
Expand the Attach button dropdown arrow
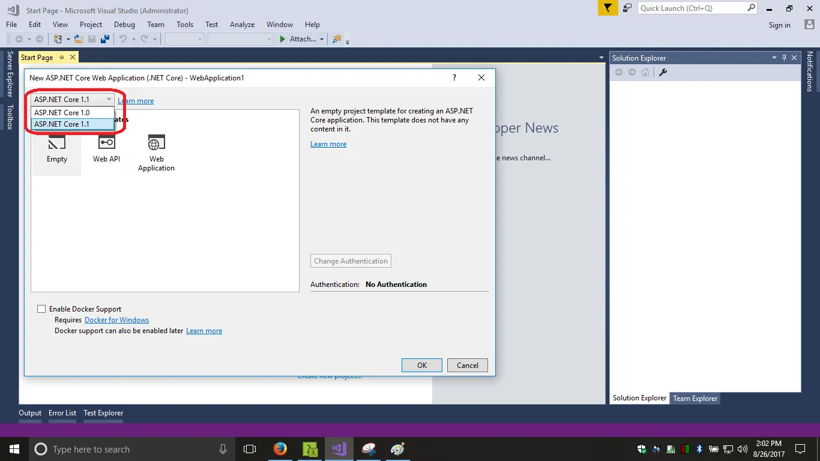coord(322,39)
